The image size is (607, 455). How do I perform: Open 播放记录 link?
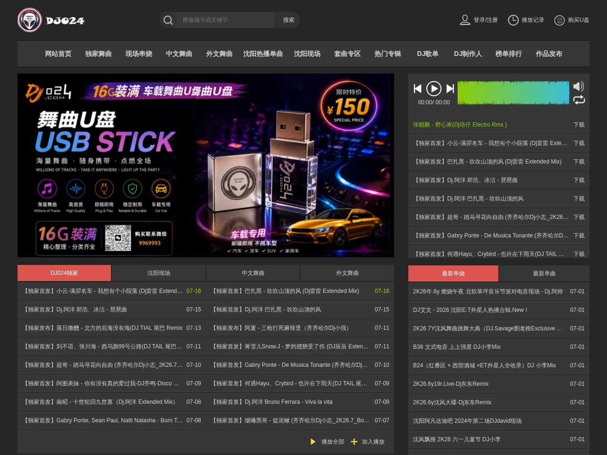tap(533, 20)
